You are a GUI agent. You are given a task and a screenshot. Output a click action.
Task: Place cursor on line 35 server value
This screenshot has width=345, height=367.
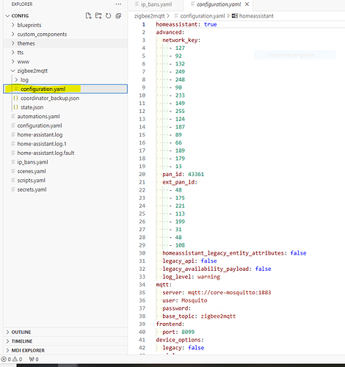229,292
